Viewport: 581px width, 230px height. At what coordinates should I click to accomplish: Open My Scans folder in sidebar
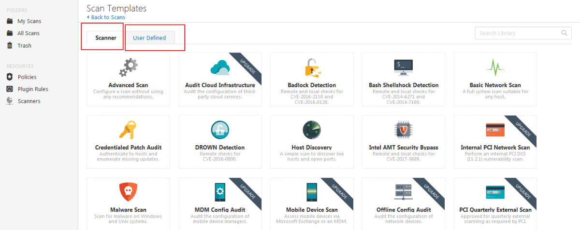[29, 21]
